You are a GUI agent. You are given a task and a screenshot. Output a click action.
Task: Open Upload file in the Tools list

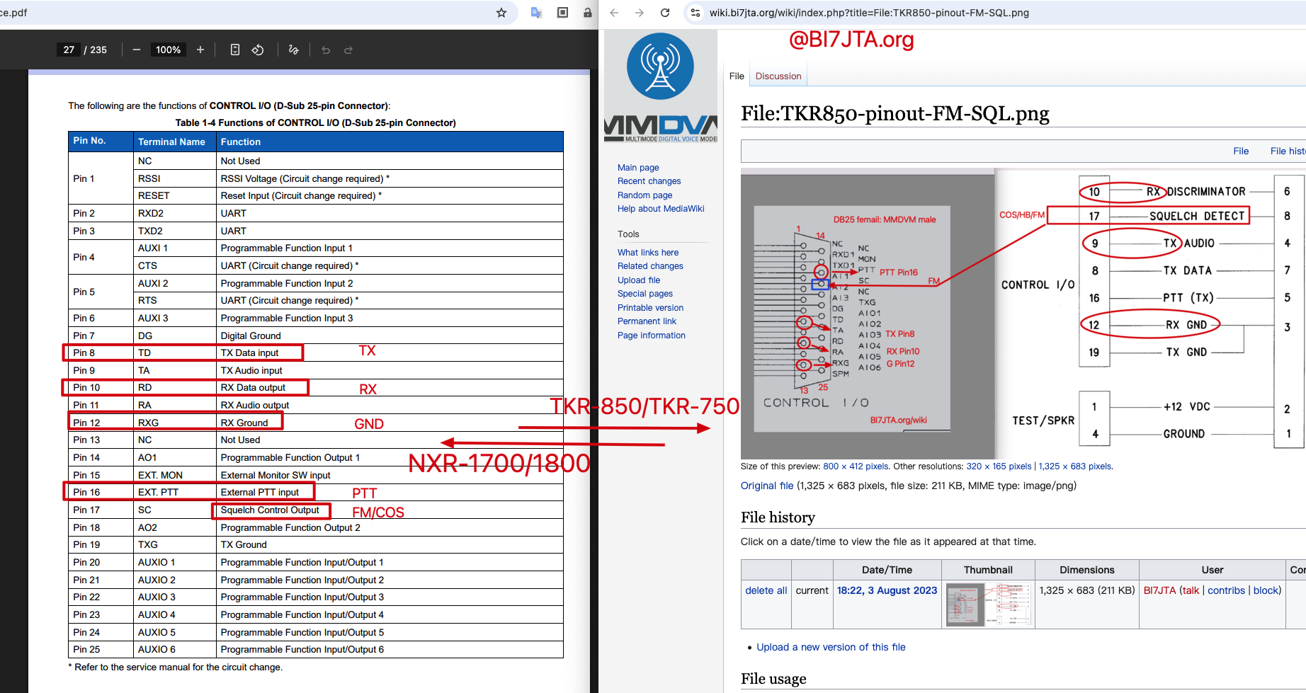(639, 280)
